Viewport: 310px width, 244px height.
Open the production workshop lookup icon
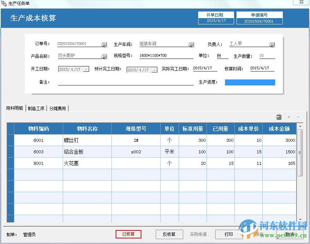191,44
